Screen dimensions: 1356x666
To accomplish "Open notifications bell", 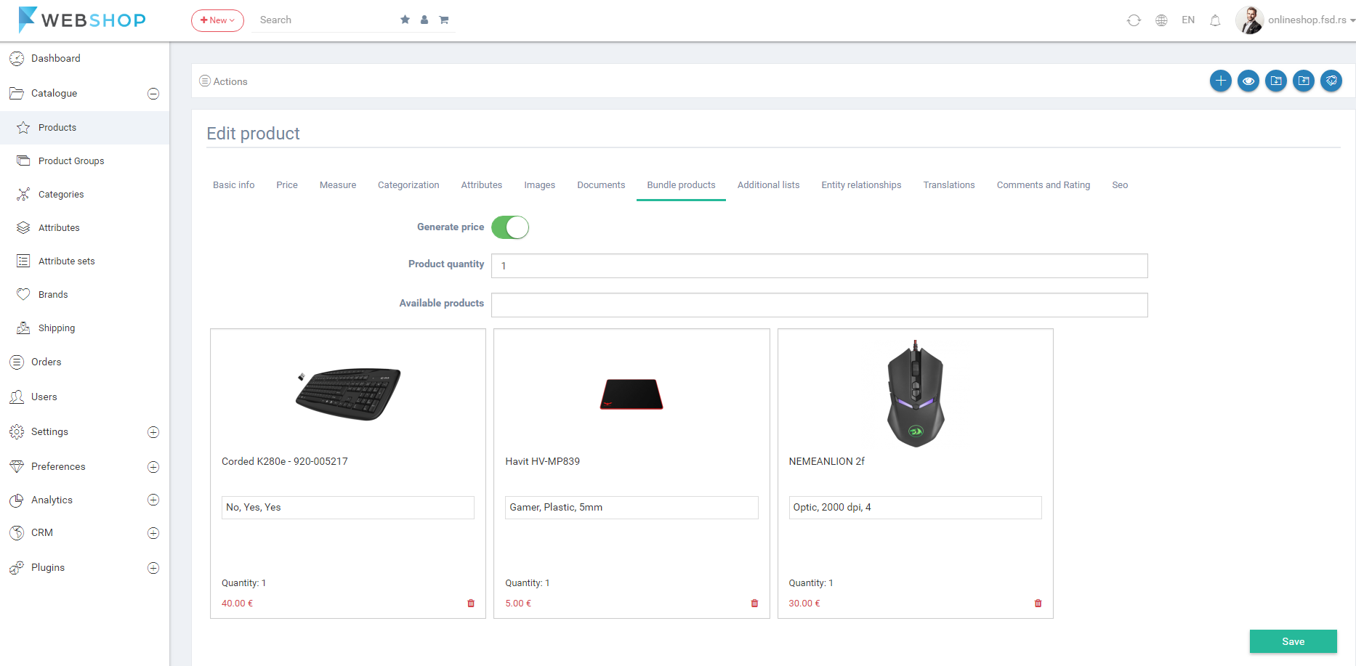I will [1215, 20].
